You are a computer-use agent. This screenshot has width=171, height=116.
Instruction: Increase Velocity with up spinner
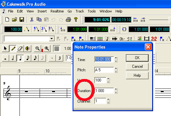pyautogui.click(x=108, y=79)
